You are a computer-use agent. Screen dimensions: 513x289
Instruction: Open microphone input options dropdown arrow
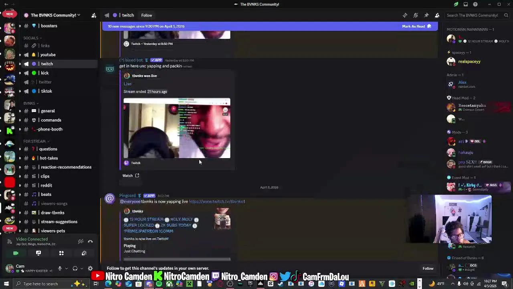coord(67,269)
